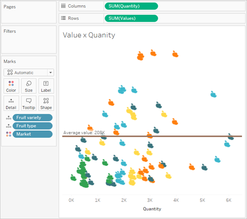Select the Fruit variety pill

click(x=32, y=117)
